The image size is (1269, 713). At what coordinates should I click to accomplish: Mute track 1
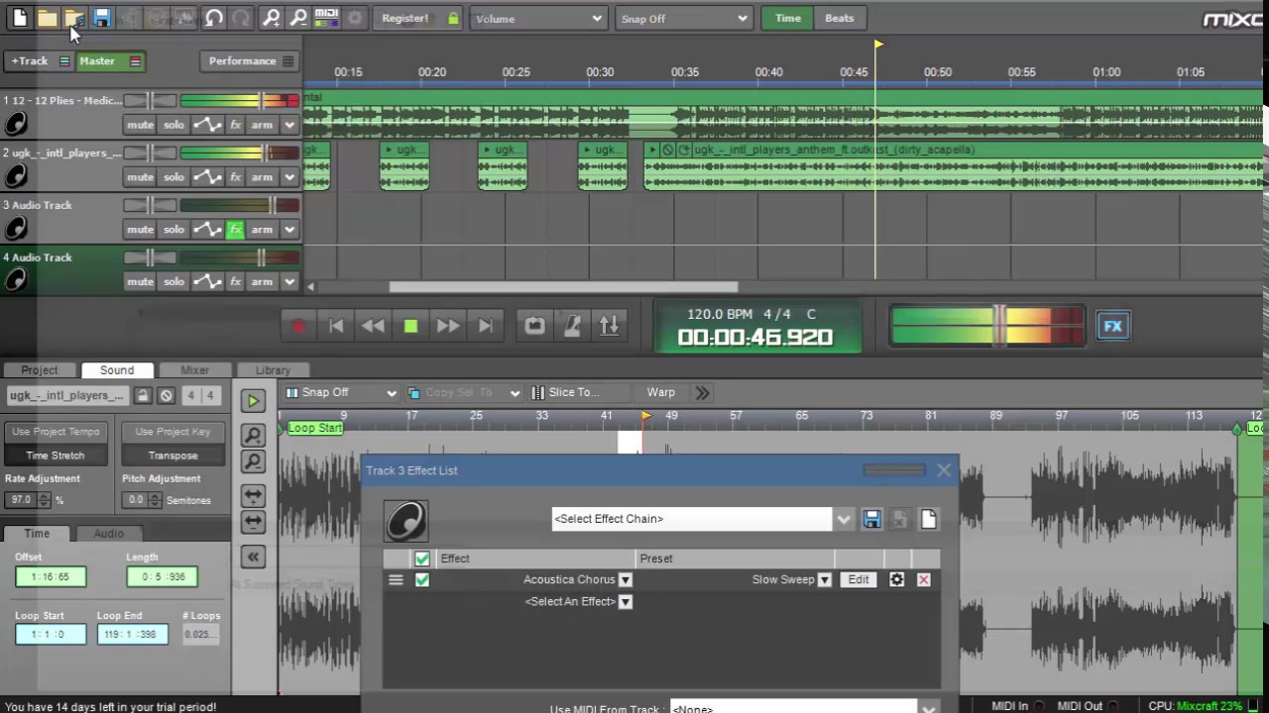pos(140,125)
